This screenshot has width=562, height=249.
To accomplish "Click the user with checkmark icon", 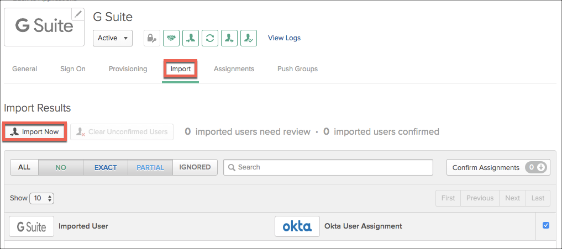I will [x=249, y=38].
